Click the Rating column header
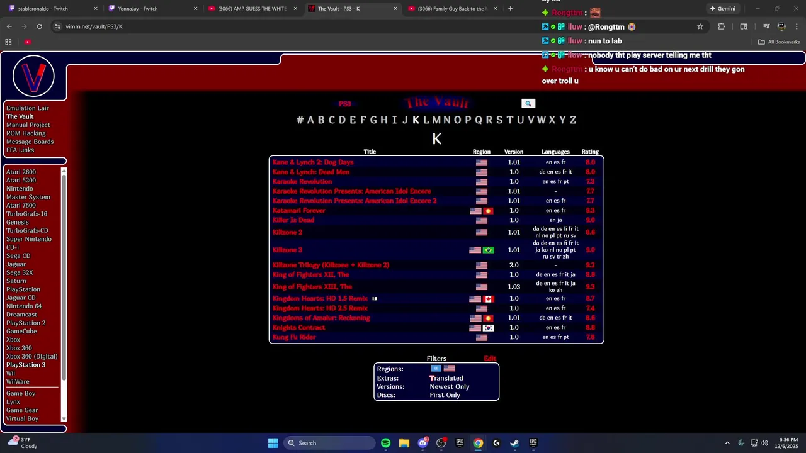 590,152
